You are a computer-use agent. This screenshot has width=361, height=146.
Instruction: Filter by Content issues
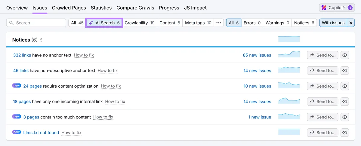170,23
